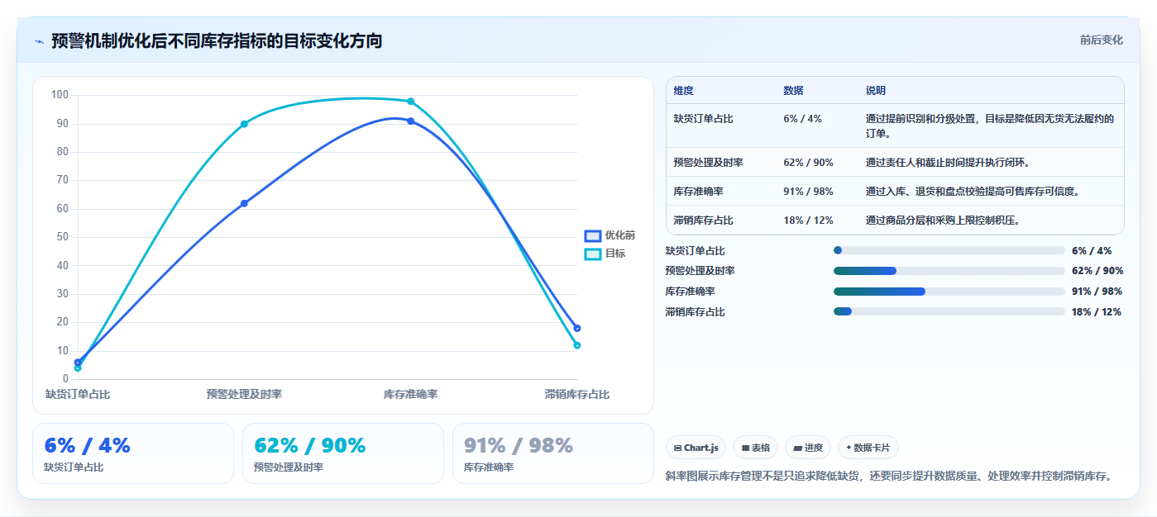Click the 目标 data point at 滞销库存占比

coord(577,345)
